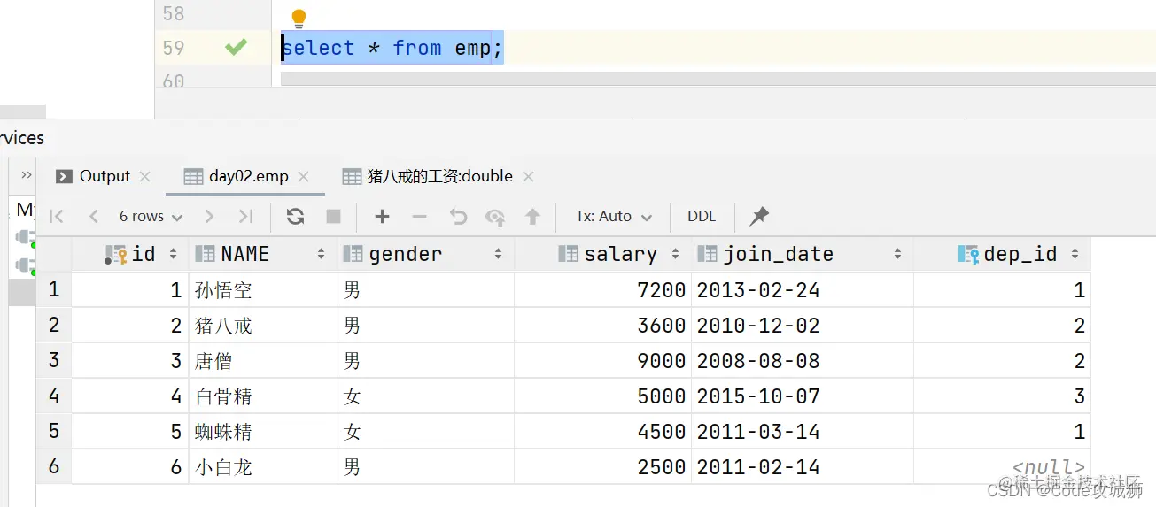Select row number 1 header
The image size is (1156, 507).
[54, 289]
